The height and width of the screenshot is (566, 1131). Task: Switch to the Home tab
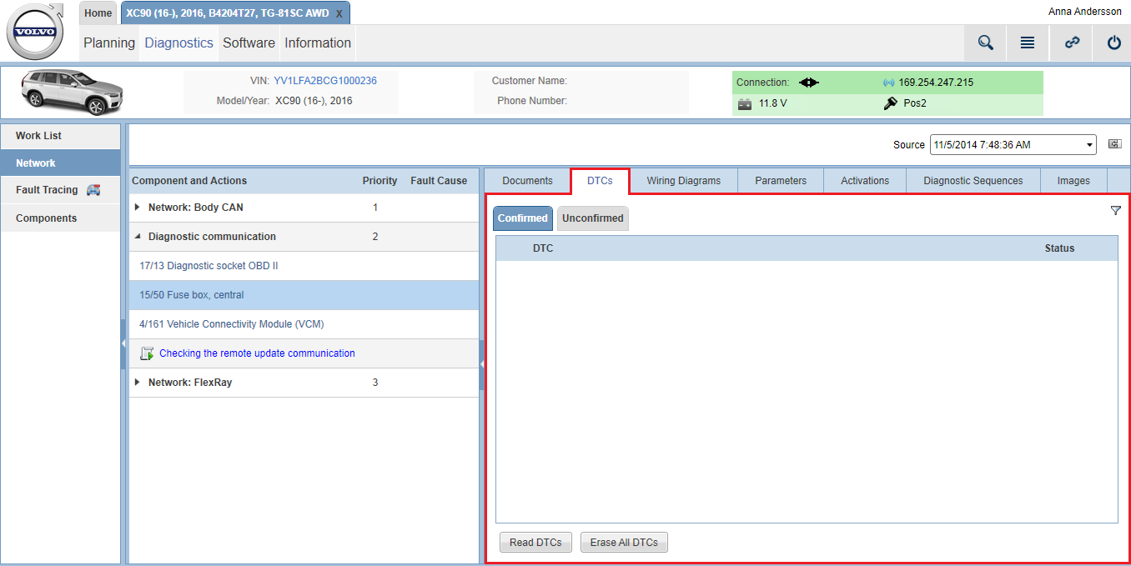tap(98, 13)
